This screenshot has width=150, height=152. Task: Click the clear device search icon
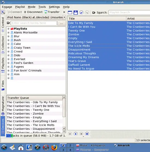click(x=8, y=23)
